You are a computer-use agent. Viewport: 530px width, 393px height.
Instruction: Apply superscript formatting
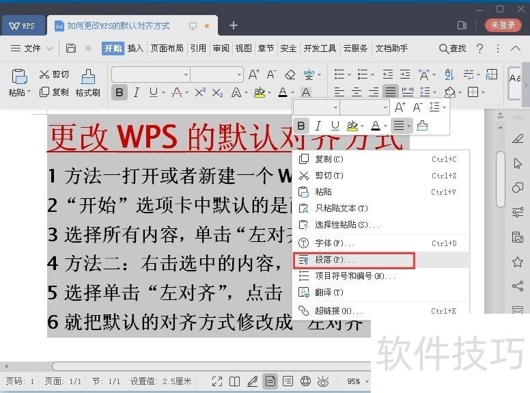click(x=200, y=92)
